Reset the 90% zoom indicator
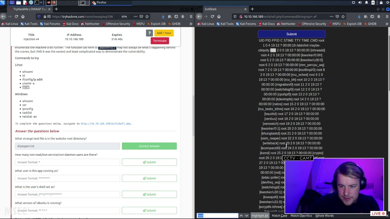The height and width of the screenshot is (219, 390). point(124,16)
